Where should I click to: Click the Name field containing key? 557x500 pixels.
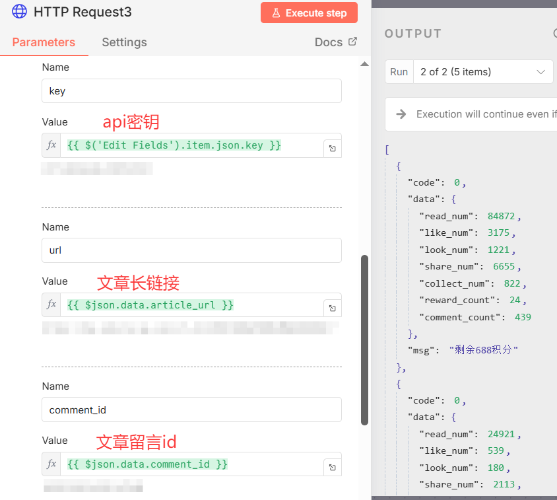coord(191,91)
